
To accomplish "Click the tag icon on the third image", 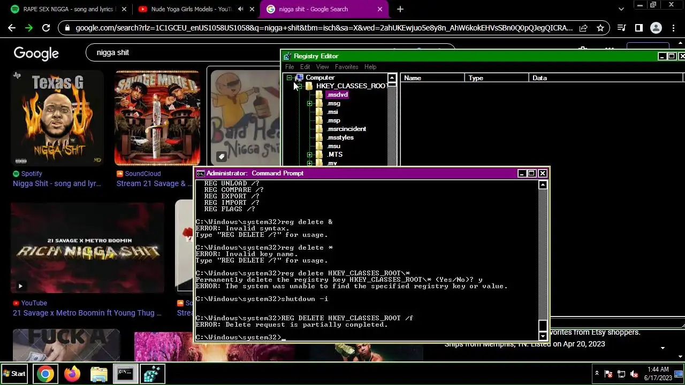I will pyautogui.click(x=221, y=157).
